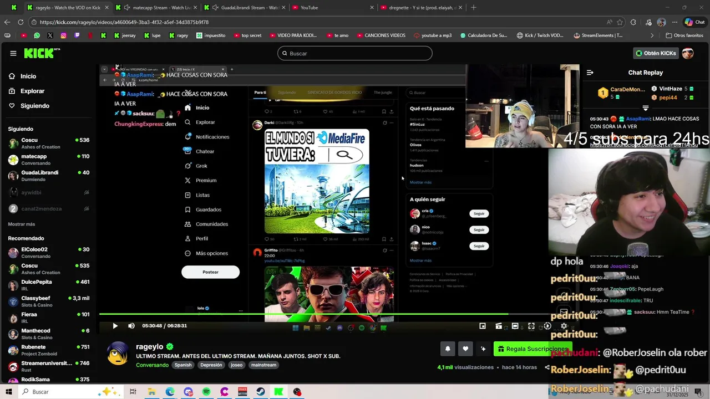Follow rageylo with the heart button

pos(465,349)
